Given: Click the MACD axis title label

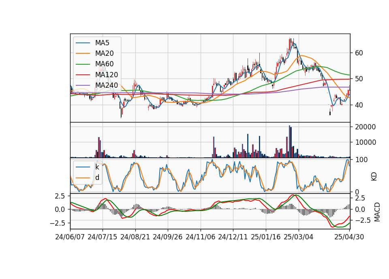Looking at the screenshot, I should pyautogui.click(x=377, y=212).
